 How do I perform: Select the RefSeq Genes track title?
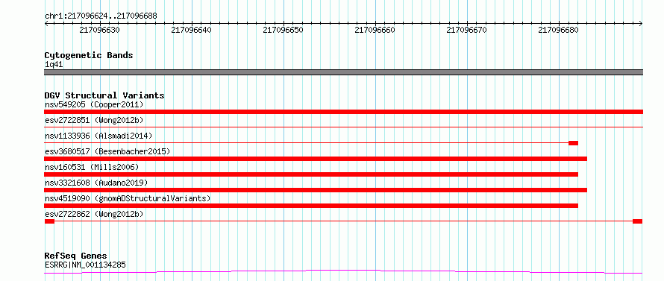pyautogui.click(x=76, y=256)
